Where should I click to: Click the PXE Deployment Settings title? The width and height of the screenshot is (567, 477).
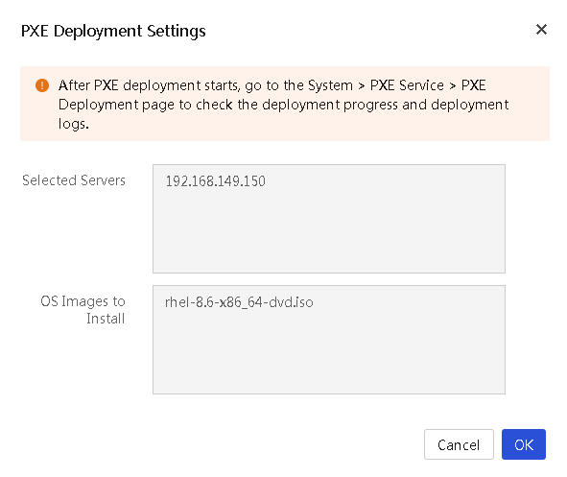pos(113,31)
